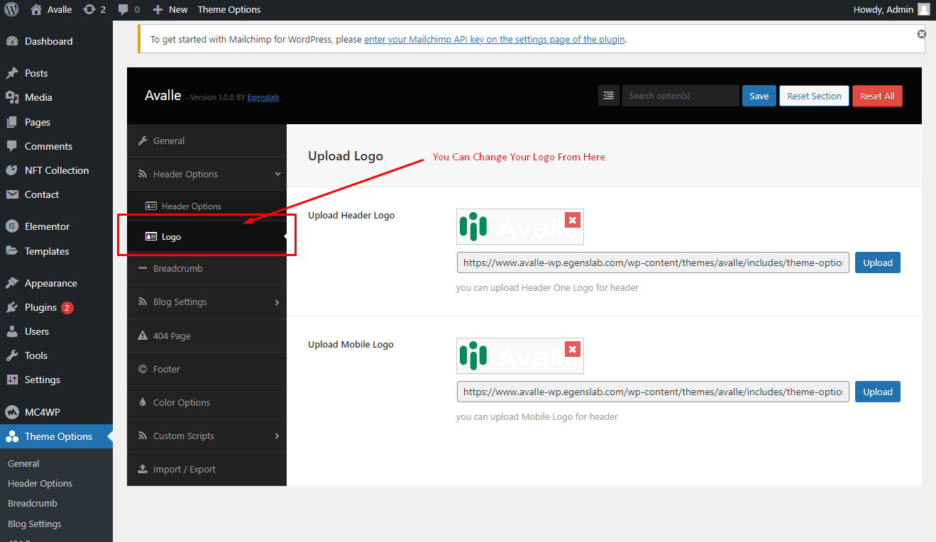Click the mobile logo URL field
Image resolution: width=936 pixels, height=542 pixels.
[653, 392]
